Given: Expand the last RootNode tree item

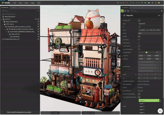Looking at the screenshot, I should click(x=9, y=37).
